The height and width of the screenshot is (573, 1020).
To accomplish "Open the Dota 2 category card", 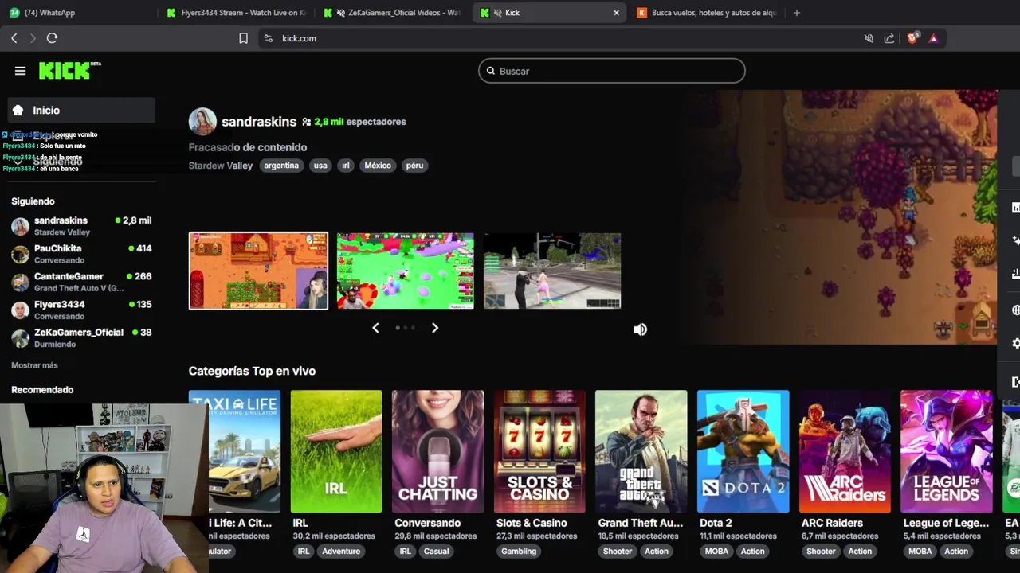I will [x=743, y=451].
